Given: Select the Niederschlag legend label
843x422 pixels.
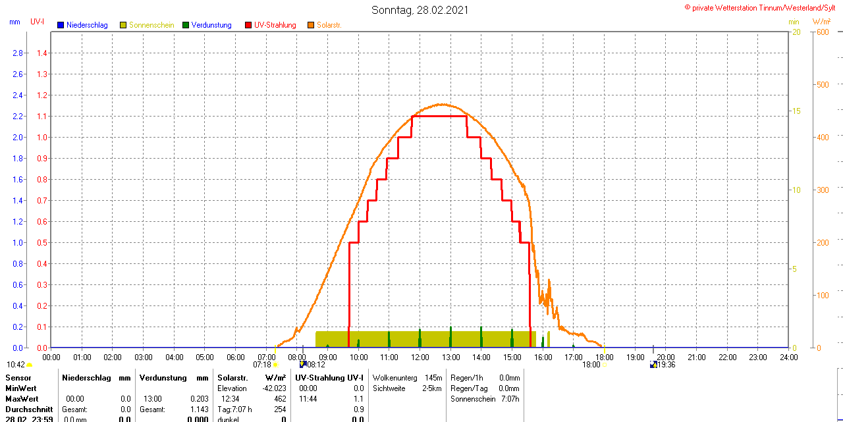Looking at the screenshot, I should 86,25.
